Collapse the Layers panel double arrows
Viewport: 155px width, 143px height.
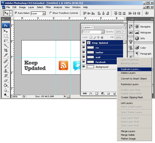coord(125,25)
